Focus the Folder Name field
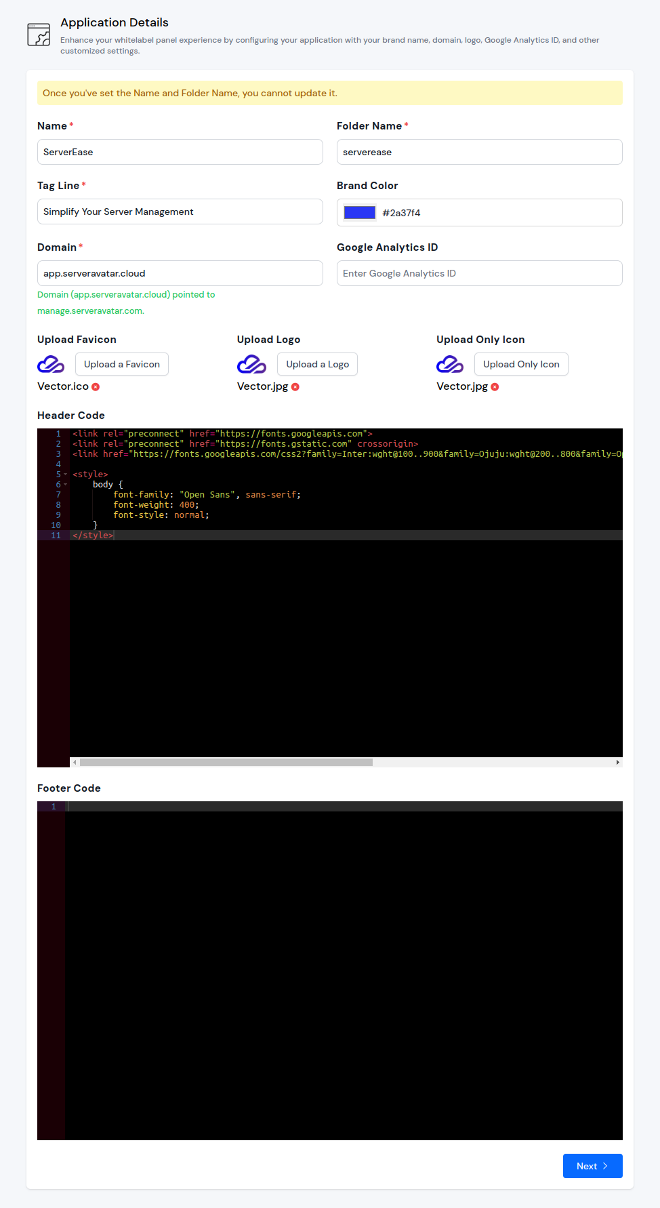This screenshot has width=660, height=1208. tap(480, 152)
